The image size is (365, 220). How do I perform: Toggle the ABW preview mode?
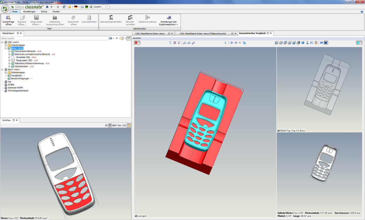(x=114, y=125)
